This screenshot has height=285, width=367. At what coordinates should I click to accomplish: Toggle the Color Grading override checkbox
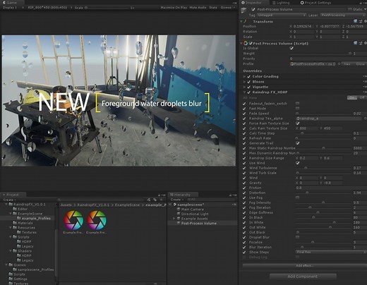[248, 76]
